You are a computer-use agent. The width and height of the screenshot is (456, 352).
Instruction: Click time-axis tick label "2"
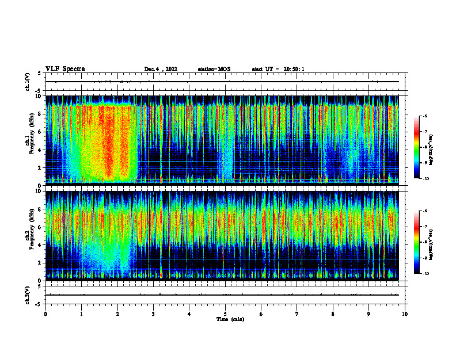tap(117, 314)
